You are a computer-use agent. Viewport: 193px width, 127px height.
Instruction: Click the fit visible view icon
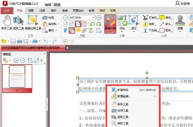tap(85, 24)
